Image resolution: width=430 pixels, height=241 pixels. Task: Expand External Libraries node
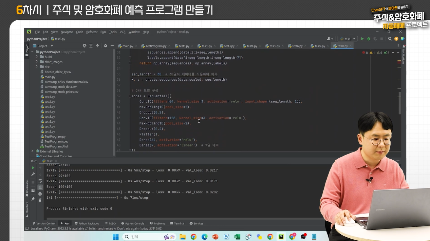coord(33,151)
